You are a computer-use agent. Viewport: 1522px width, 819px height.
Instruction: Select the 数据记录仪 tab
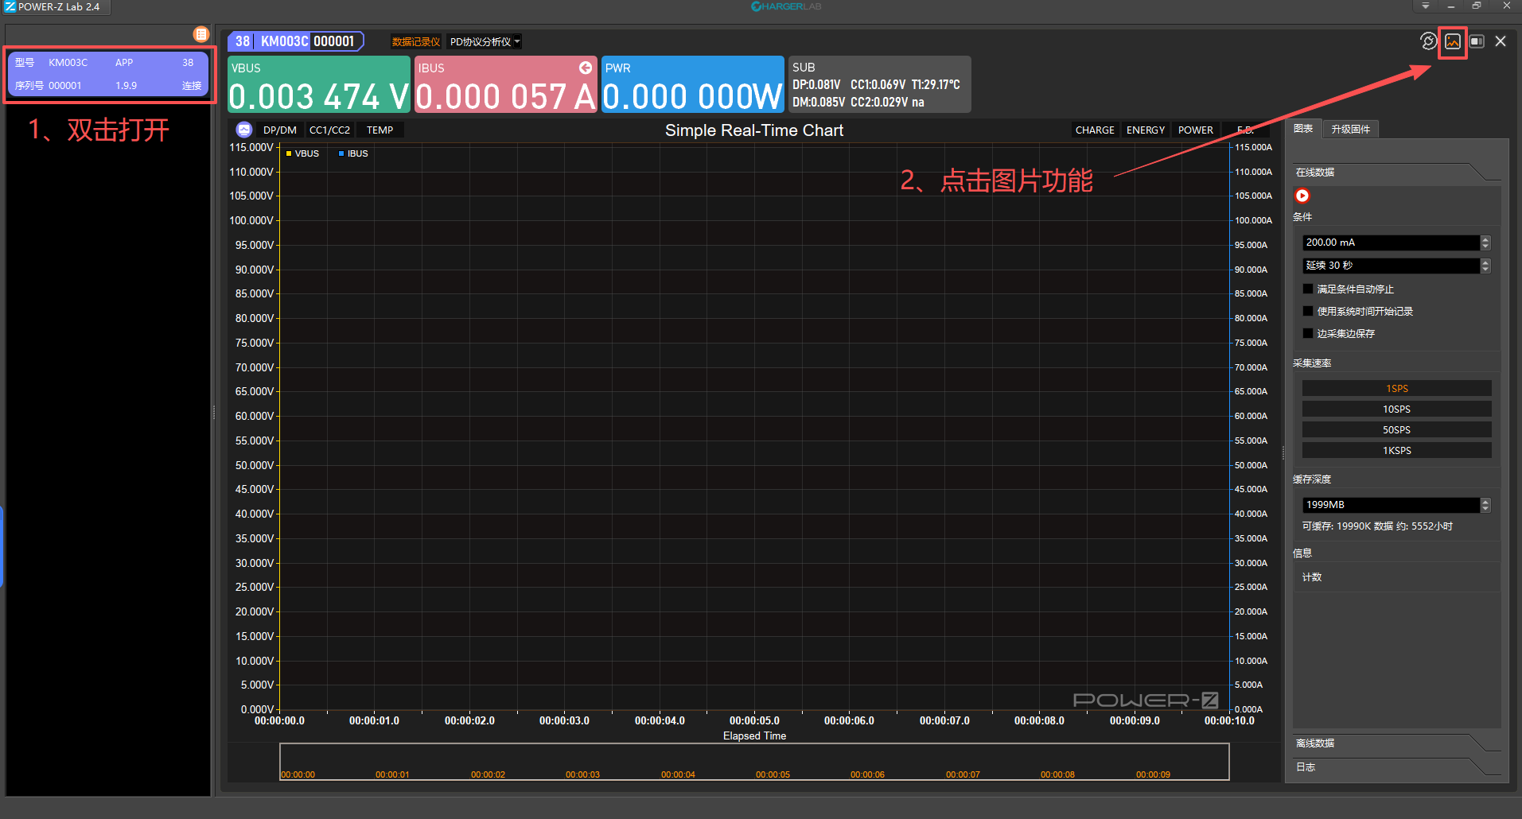point(415,42)
